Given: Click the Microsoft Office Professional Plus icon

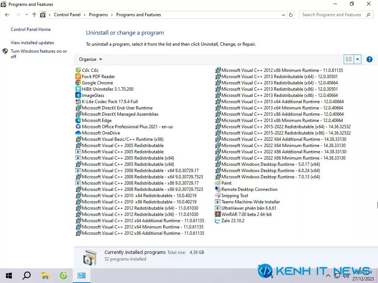Looking at the screenshot, I should tap(78, 126).
